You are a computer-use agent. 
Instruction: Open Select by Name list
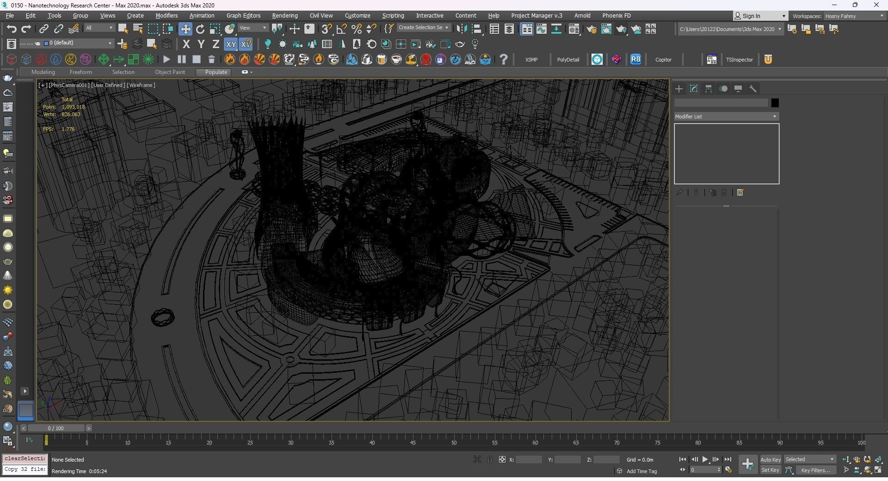point(138,29)
